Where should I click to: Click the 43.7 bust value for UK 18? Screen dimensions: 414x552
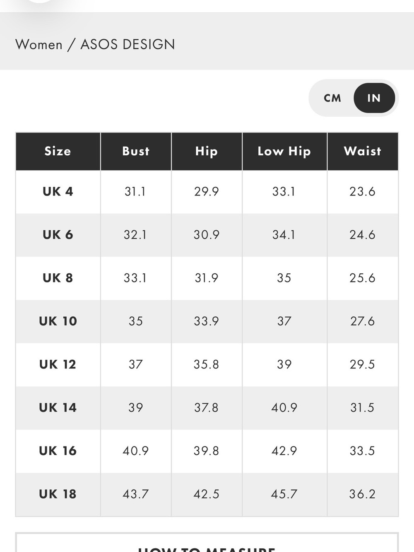click(136, 494)
